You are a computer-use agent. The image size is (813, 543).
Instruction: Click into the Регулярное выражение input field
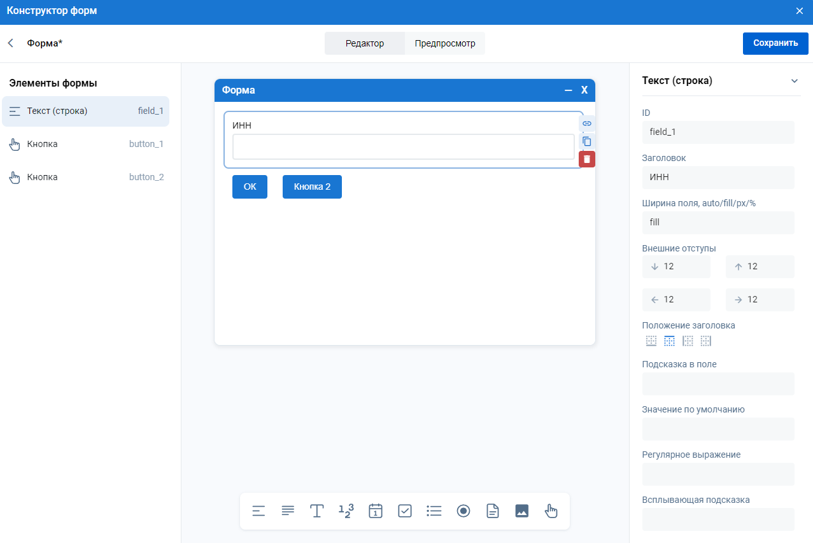(x=718, y=474)
